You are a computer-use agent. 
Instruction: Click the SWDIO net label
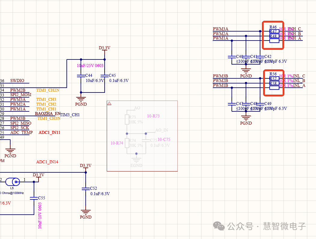(17, 81)
